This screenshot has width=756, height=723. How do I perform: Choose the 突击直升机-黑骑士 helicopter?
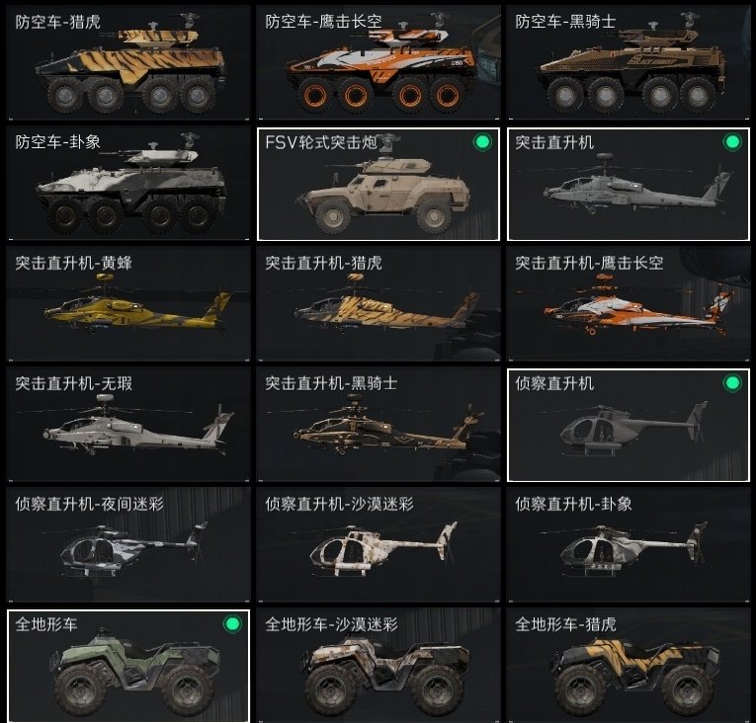point(378,425)
